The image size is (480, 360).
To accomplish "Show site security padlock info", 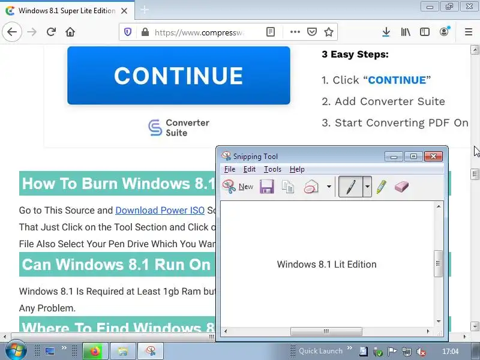I will [145, 32].
